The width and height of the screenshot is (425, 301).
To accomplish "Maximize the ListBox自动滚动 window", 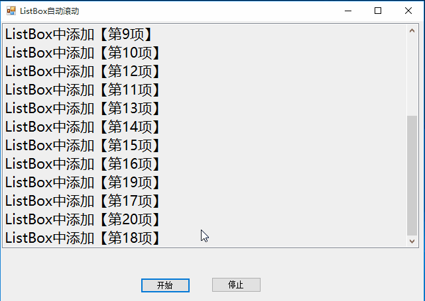I will [x=378, y=11].
